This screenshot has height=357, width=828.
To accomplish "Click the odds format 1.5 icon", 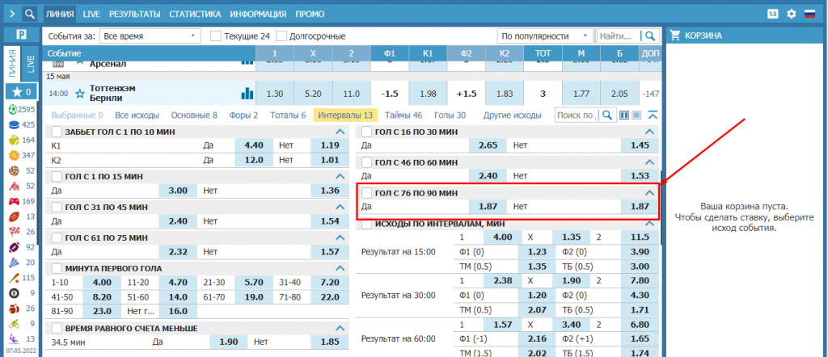I will point(773,14).
